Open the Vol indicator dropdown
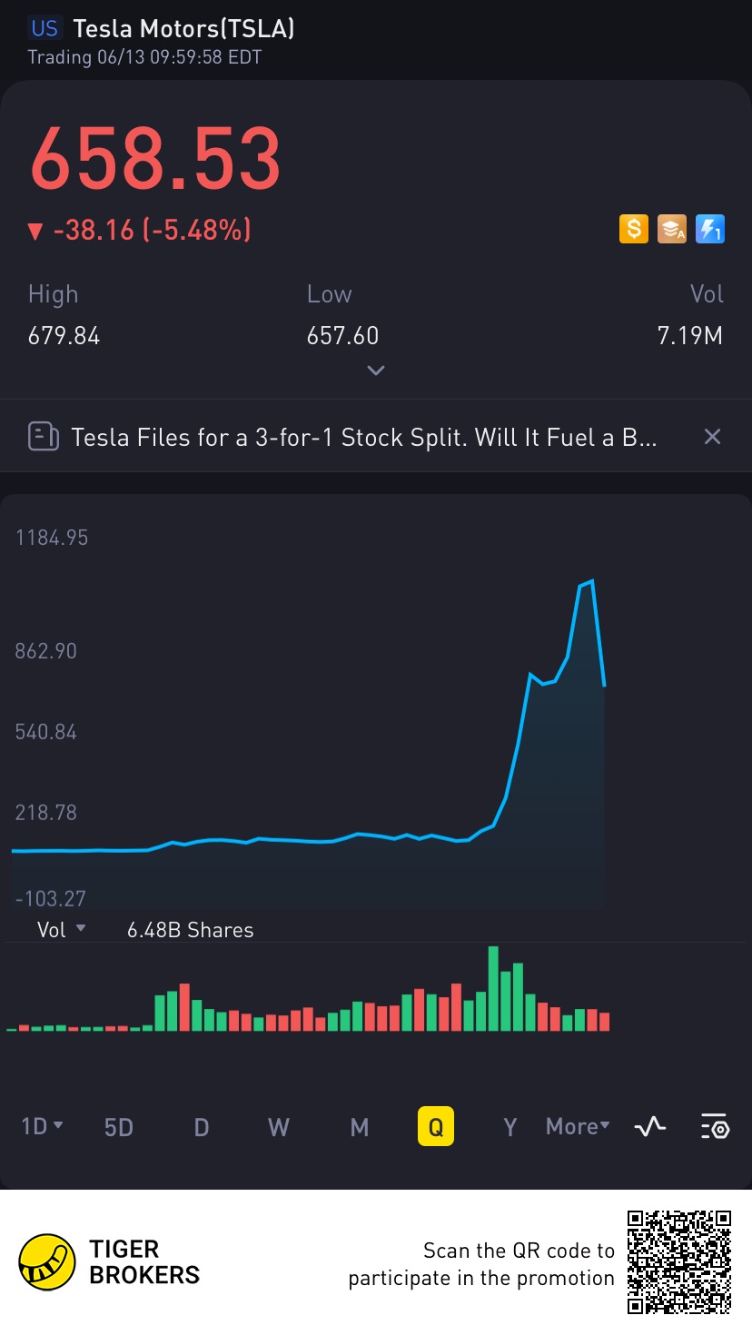The width and height of the screenshot is (752, 1335). [x=61, y=929]
